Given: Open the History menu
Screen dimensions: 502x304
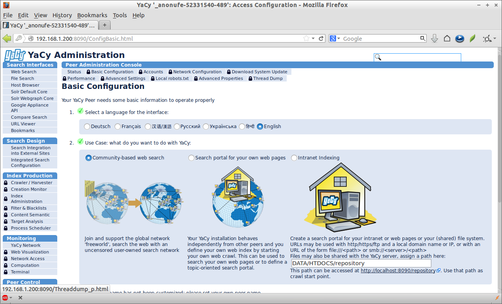Looking at the screenshot, I should [62, 15].
